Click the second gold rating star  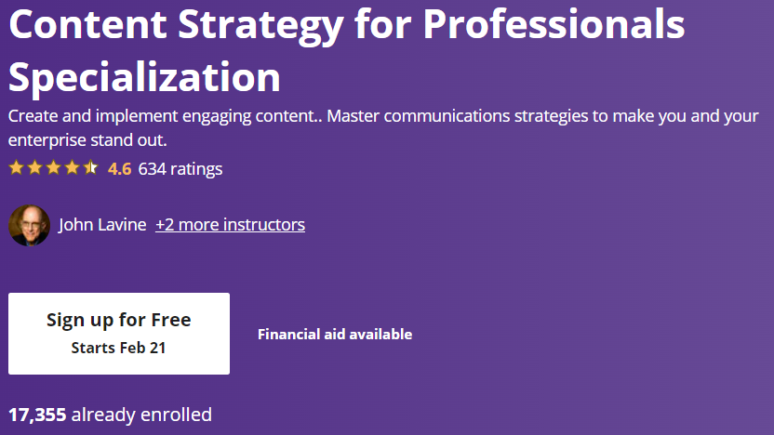34,168
